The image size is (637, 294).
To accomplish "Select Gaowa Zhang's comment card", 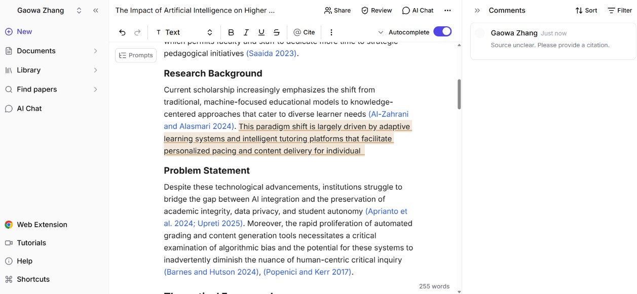I will click(553, 41).
